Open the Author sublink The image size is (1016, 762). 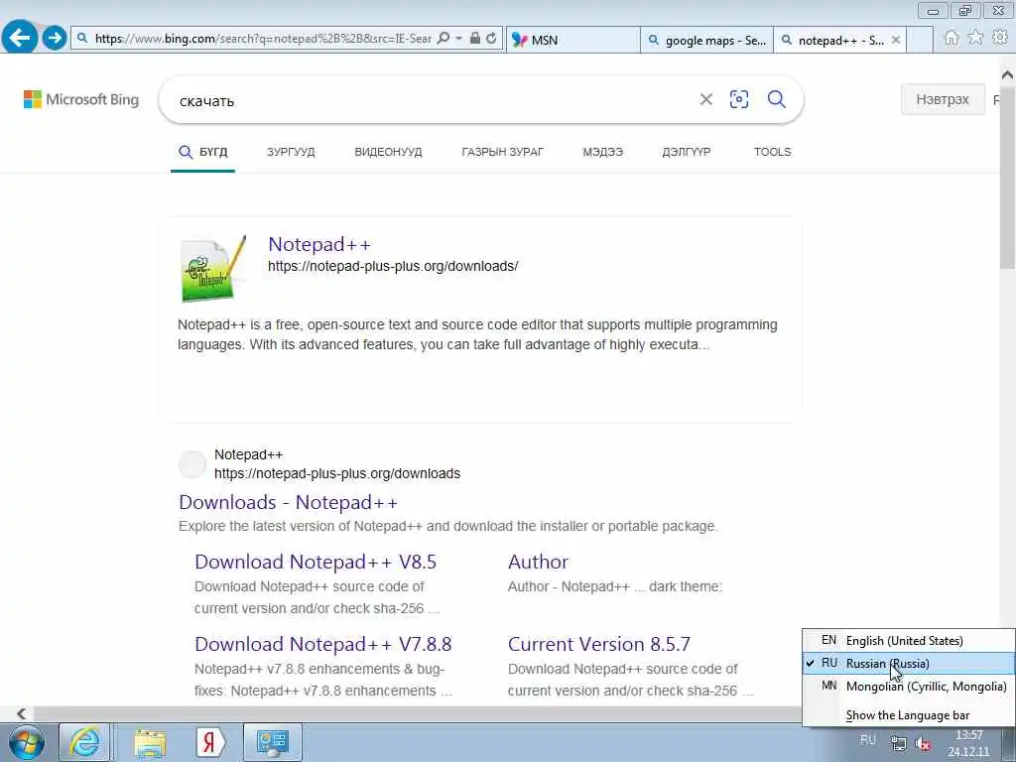pos(539,562)
